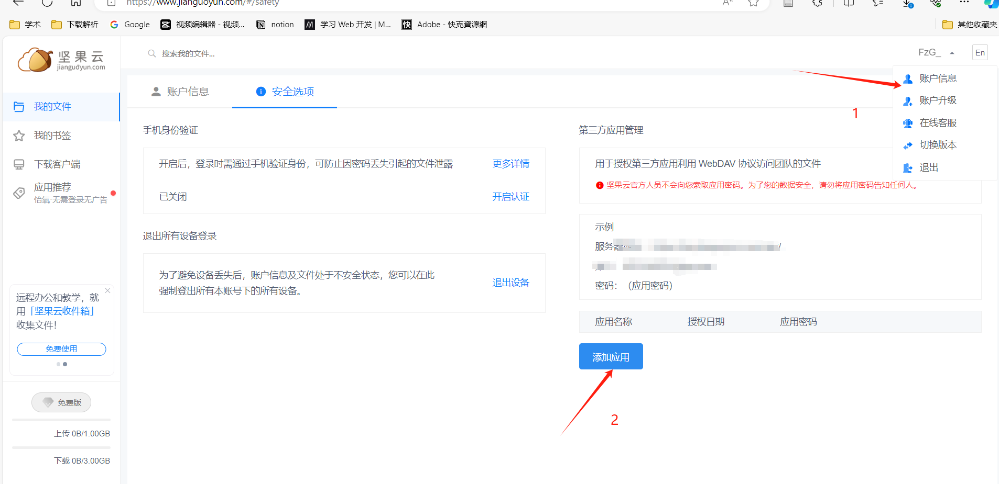999x484 pixels.
Task: Select 退出 in the user menu
Action: 928,167
